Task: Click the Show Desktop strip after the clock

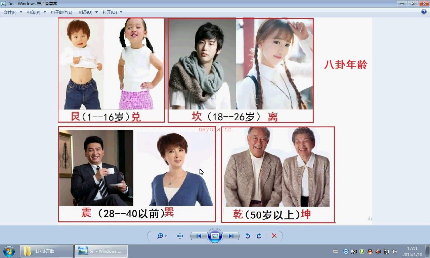Action: click(427, 251)
